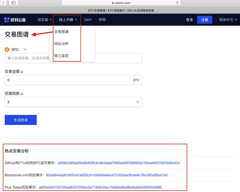Expand the 浏览器 nav dropdown
The height and width of the screenshot is (192, 240).
click(45, 20)
